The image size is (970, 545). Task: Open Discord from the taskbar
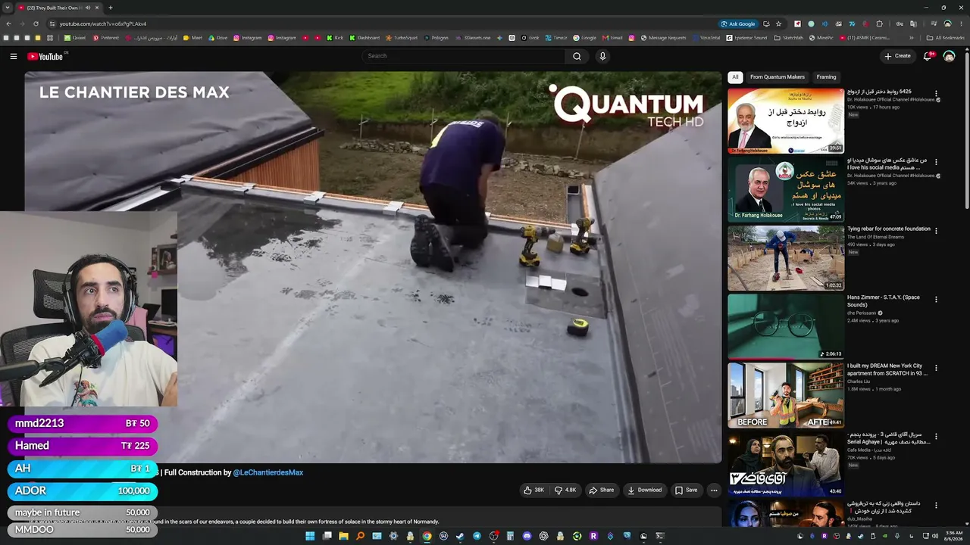pos(527,536)
